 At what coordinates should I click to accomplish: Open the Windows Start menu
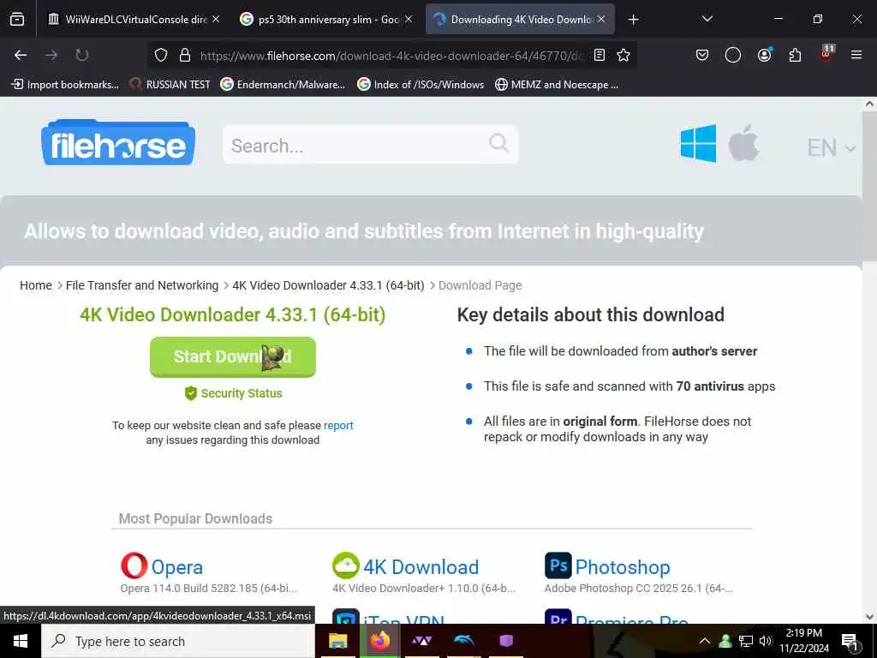21,641
